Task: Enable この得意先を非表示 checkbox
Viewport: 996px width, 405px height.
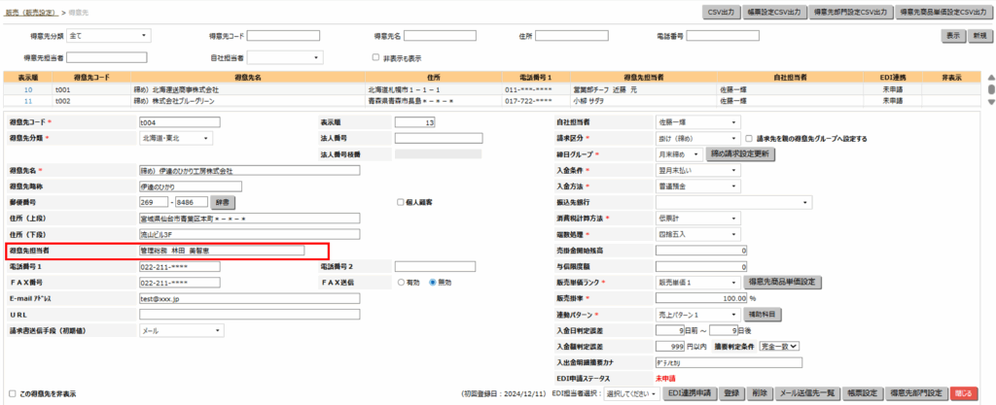Action: pyautogui.click(x=12, y=393)
